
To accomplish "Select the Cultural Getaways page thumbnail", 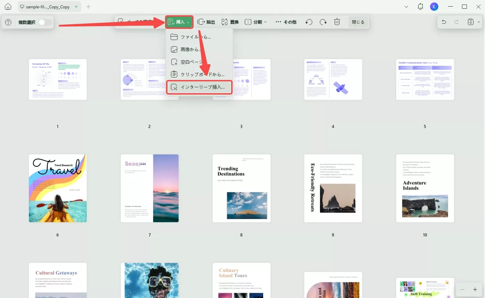I will tap(58, 280).
